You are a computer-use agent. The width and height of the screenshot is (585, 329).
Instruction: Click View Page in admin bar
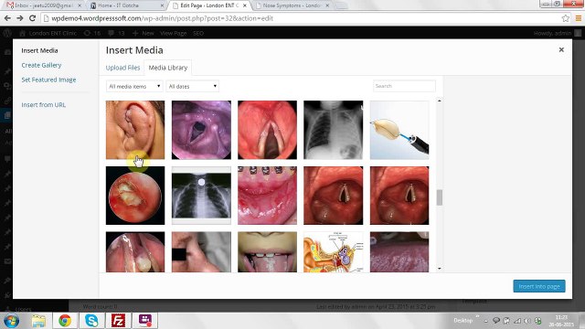tap(173, 33)
